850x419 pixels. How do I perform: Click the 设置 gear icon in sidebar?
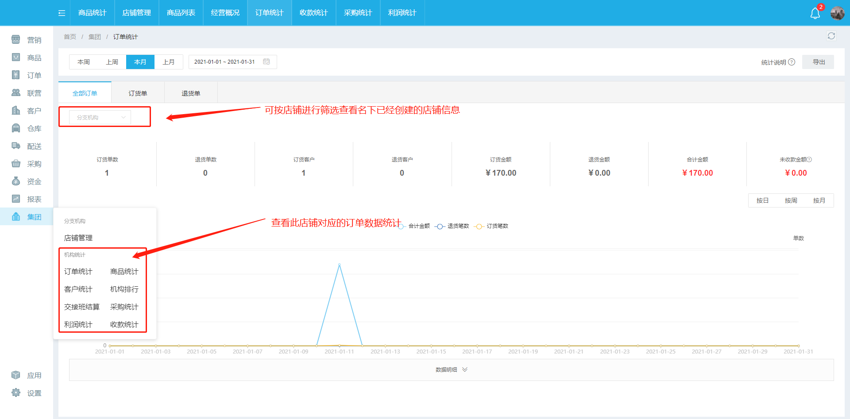point(16,393)
